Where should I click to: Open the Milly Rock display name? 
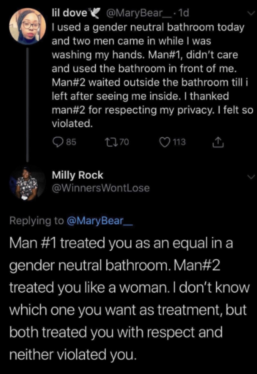coord(77,175)
